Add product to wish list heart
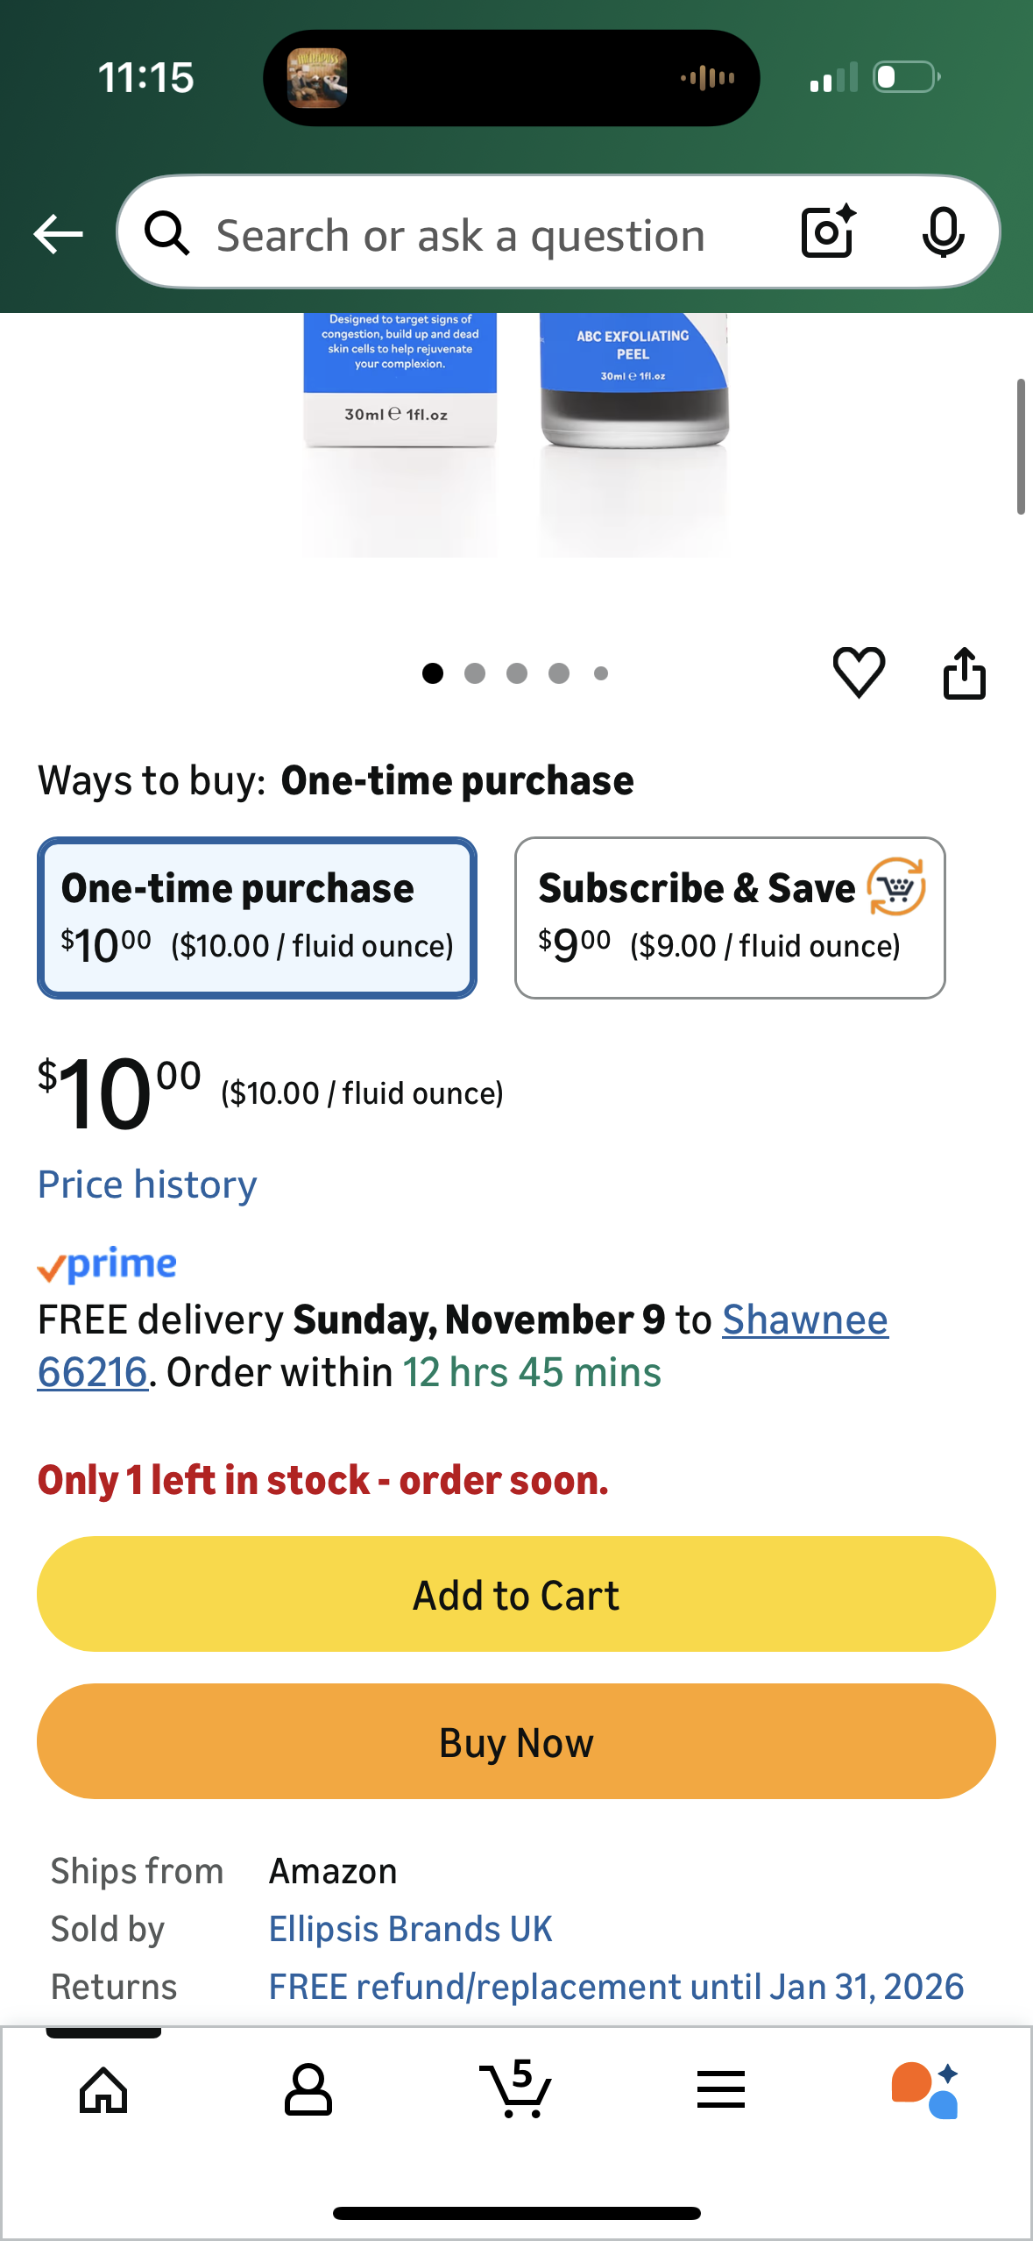The height and width of the screenshot is (2241, 1033). tap(859, 672)
